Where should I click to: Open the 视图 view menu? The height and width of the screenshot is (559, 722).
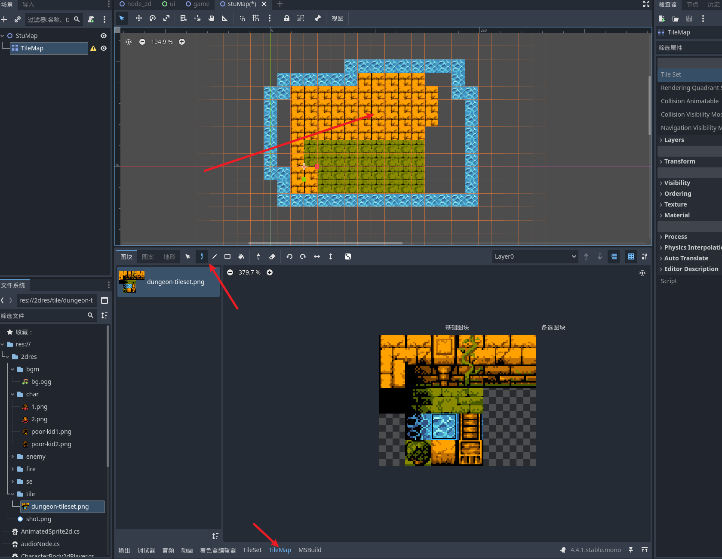click(337, 19)
